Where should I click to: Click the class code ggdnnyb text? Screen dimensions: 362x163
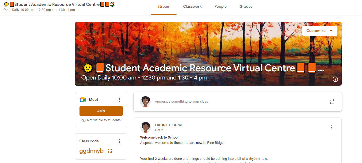click(92, 151)
